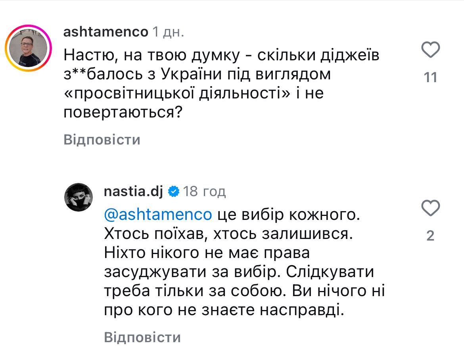Like the comment by ashtamenco
The width and height of the screenshot is (464, 364).
(430, 50)
